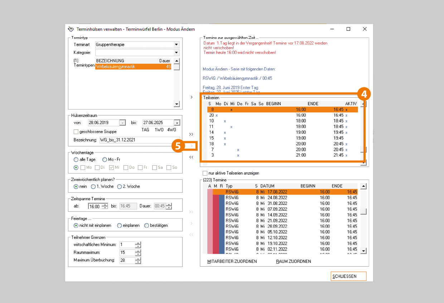The height and width of the screenshot is (303, 444).
Task: Increase Raummaximum with the up stepper arrow
Action: 138,251
